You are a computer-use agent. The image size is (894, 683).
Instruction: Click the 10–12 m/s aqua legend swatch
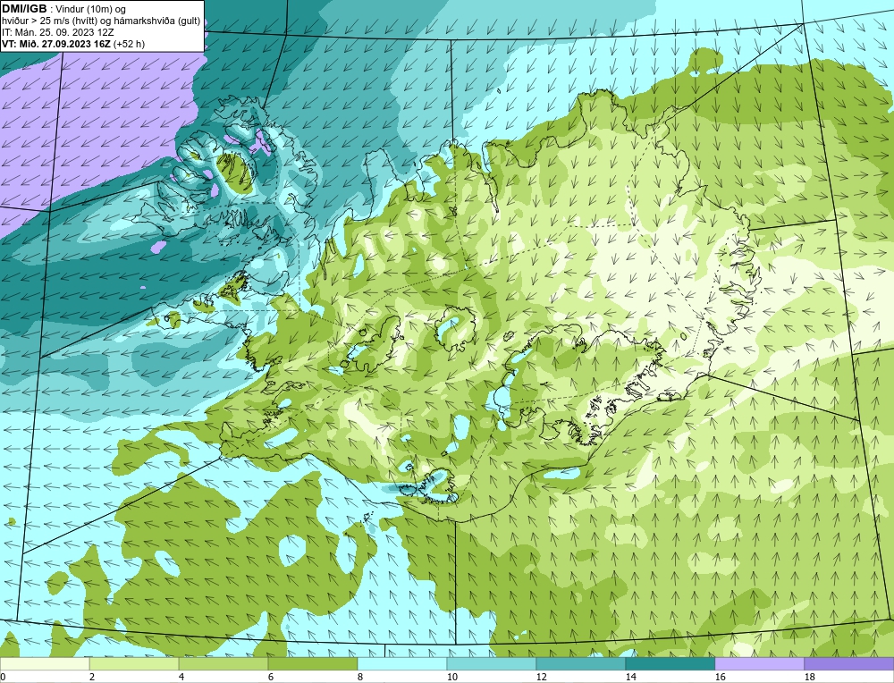tap(492, 663)
